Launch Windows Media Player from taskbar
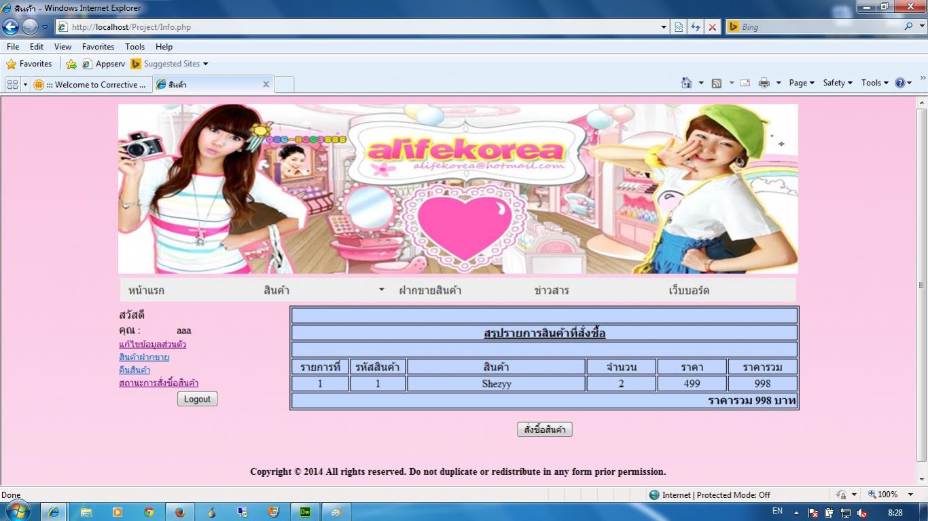Viewport: 928px width, 521px height. (x=118, y=512)
